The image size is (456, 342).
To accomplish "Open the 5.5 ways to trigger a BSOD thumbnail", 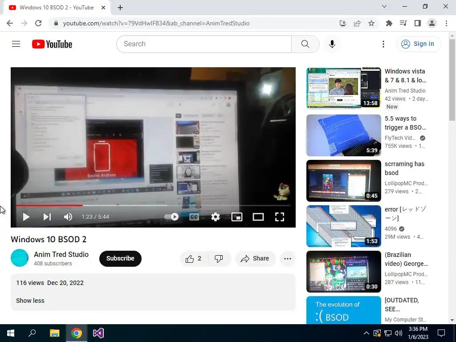I will coord(343,135).
